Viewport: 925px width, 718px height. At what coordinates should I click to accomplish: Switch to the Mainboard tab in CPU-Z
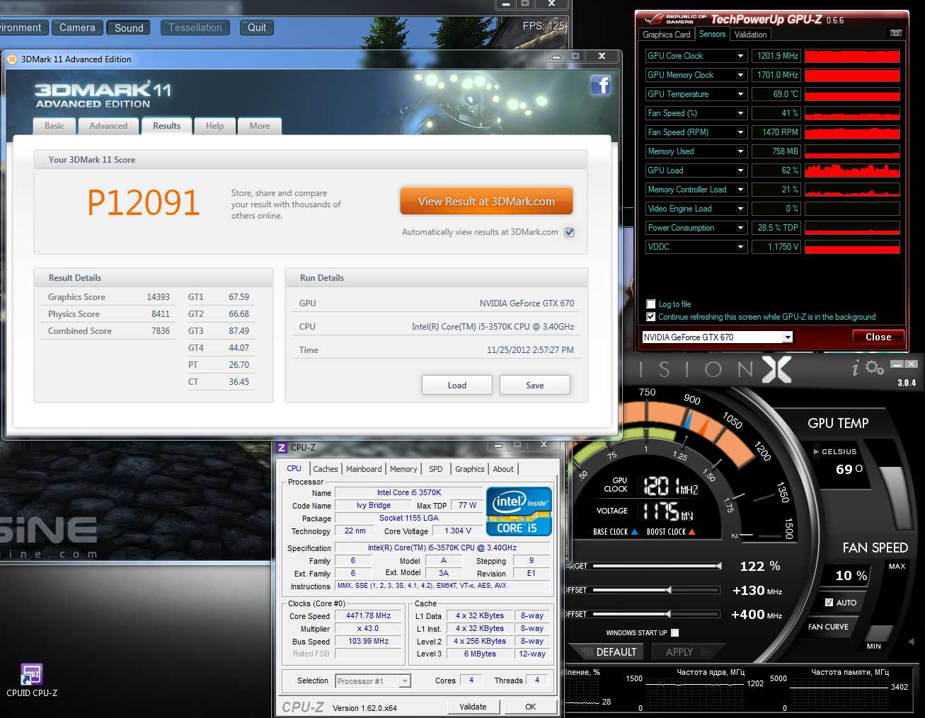364,469
